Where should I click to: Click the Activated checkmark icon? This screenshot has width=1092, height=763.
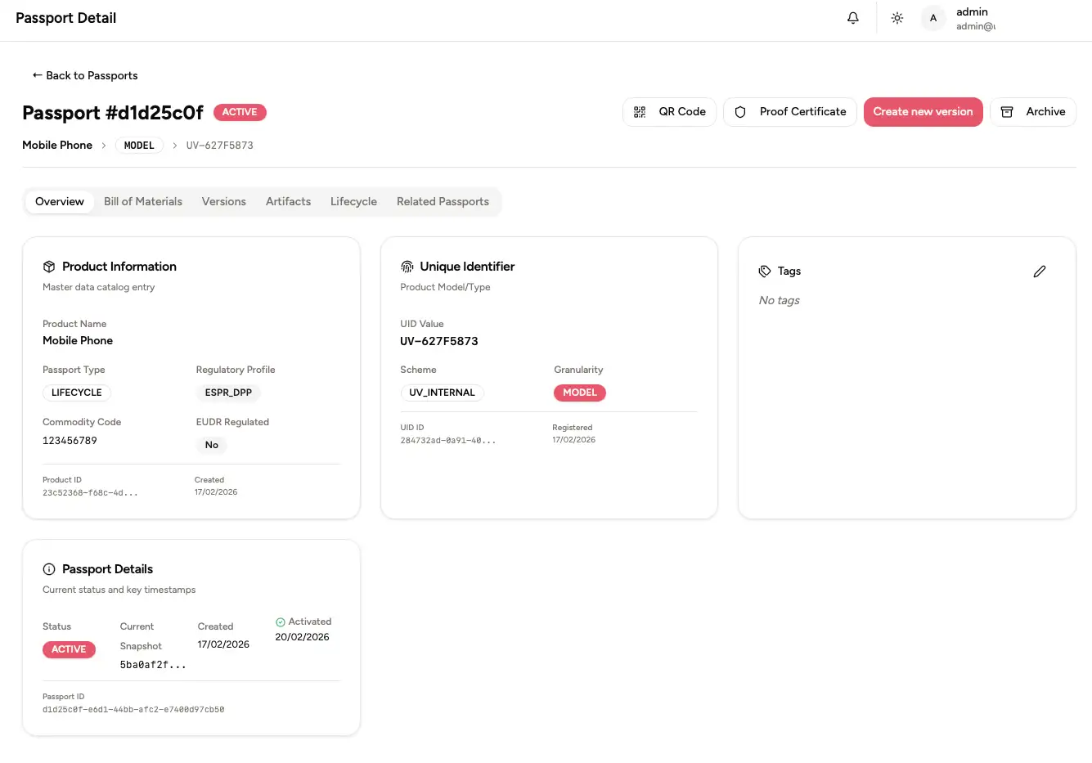(281, 622)
